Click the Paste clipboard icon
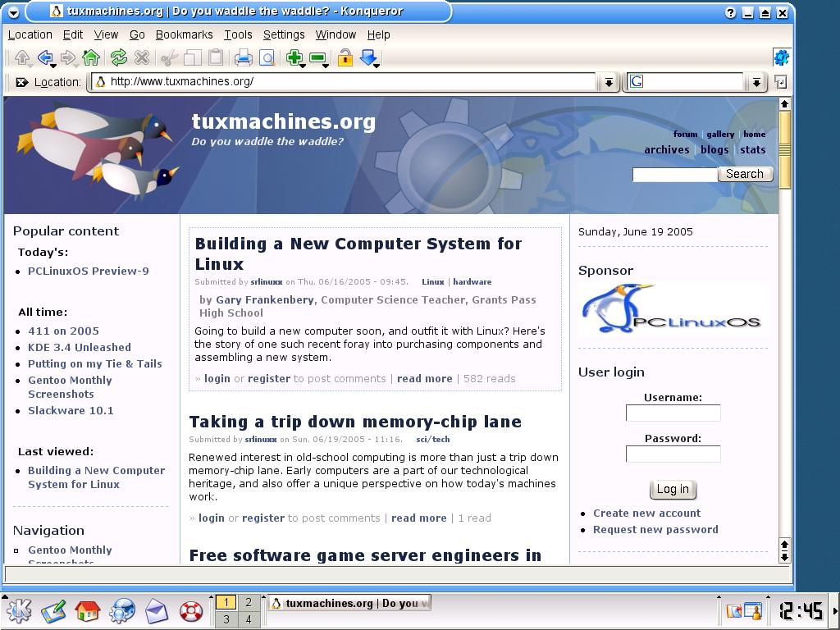 (216, 57)
